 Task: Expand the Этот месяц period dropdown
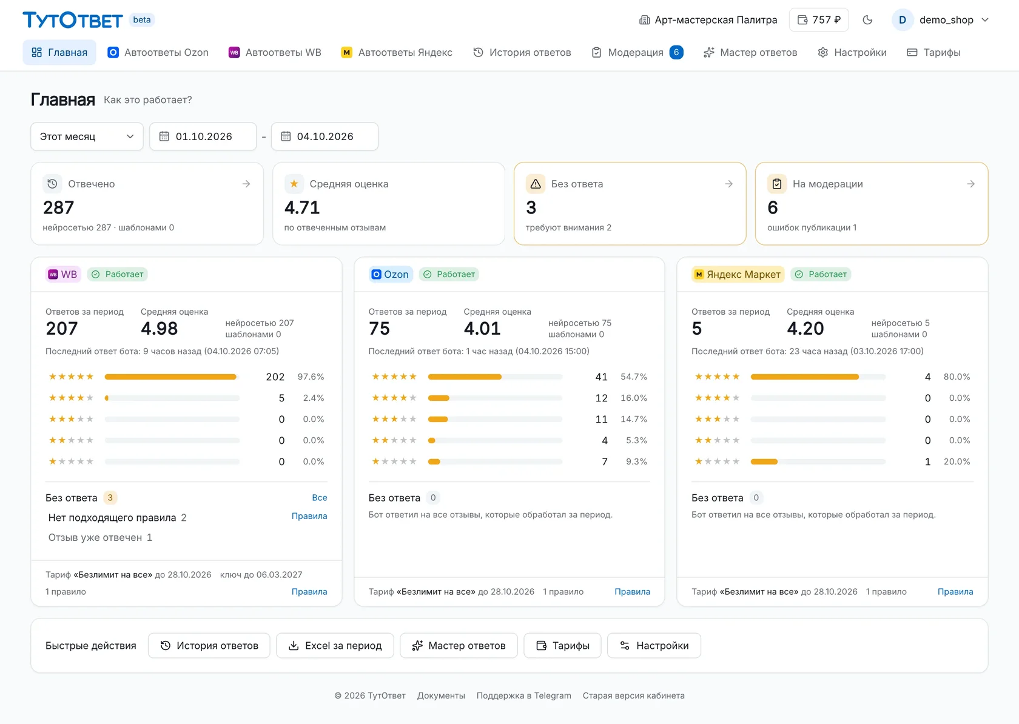click(x=87, y=136)
